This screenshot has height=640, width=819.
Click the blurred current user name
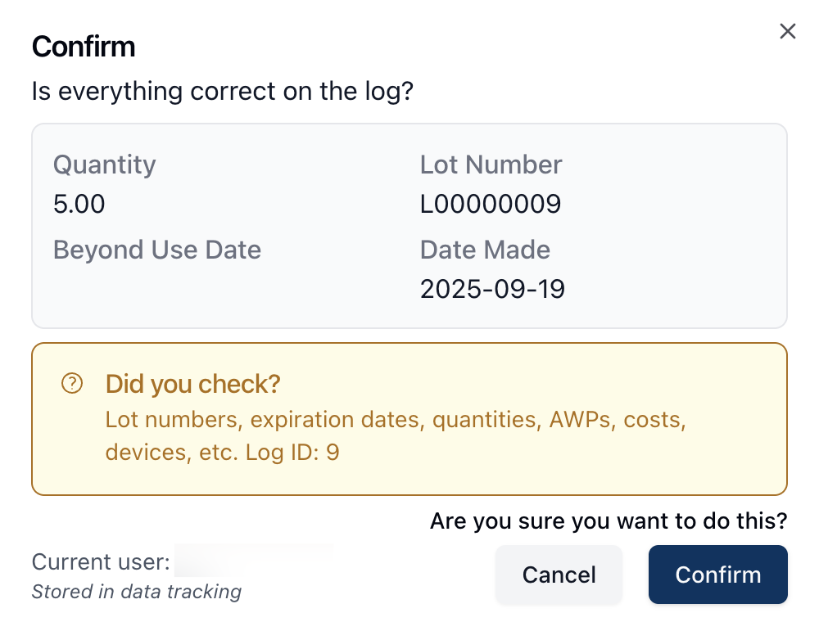(254, 562)
